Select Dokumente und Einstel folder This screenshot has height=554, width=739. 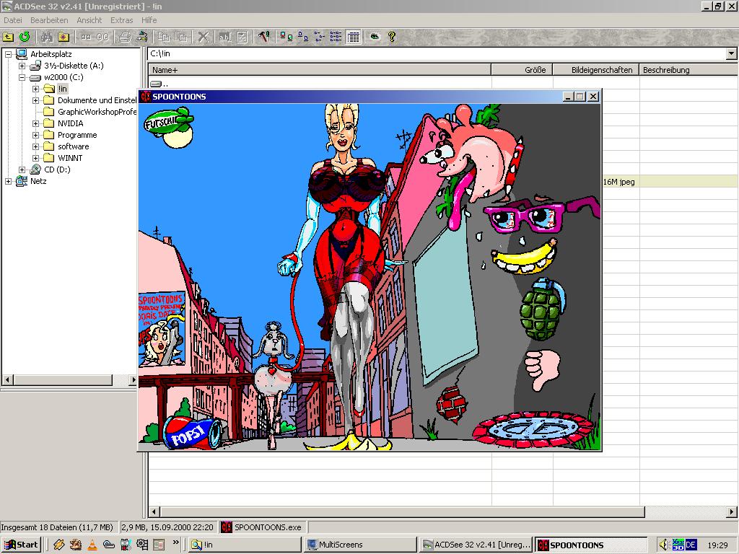click(97, 100)
